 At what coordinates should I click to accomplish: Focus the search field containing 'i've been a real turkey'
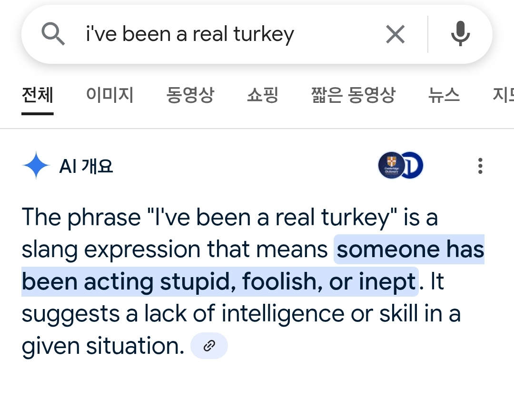pyautogui.click(x=229, y=34)
